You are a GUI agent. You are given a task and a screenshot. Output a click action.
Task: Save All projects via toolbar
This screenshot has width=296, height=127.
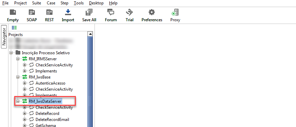coord(89,15)
